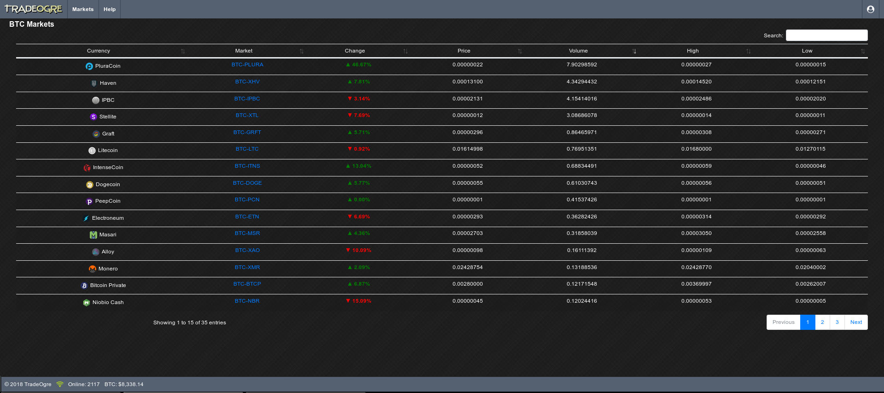This screenshot has width=884, height=393.
Task: Open the BTC-ITNS market link
Action: click(x=247, y=166)
